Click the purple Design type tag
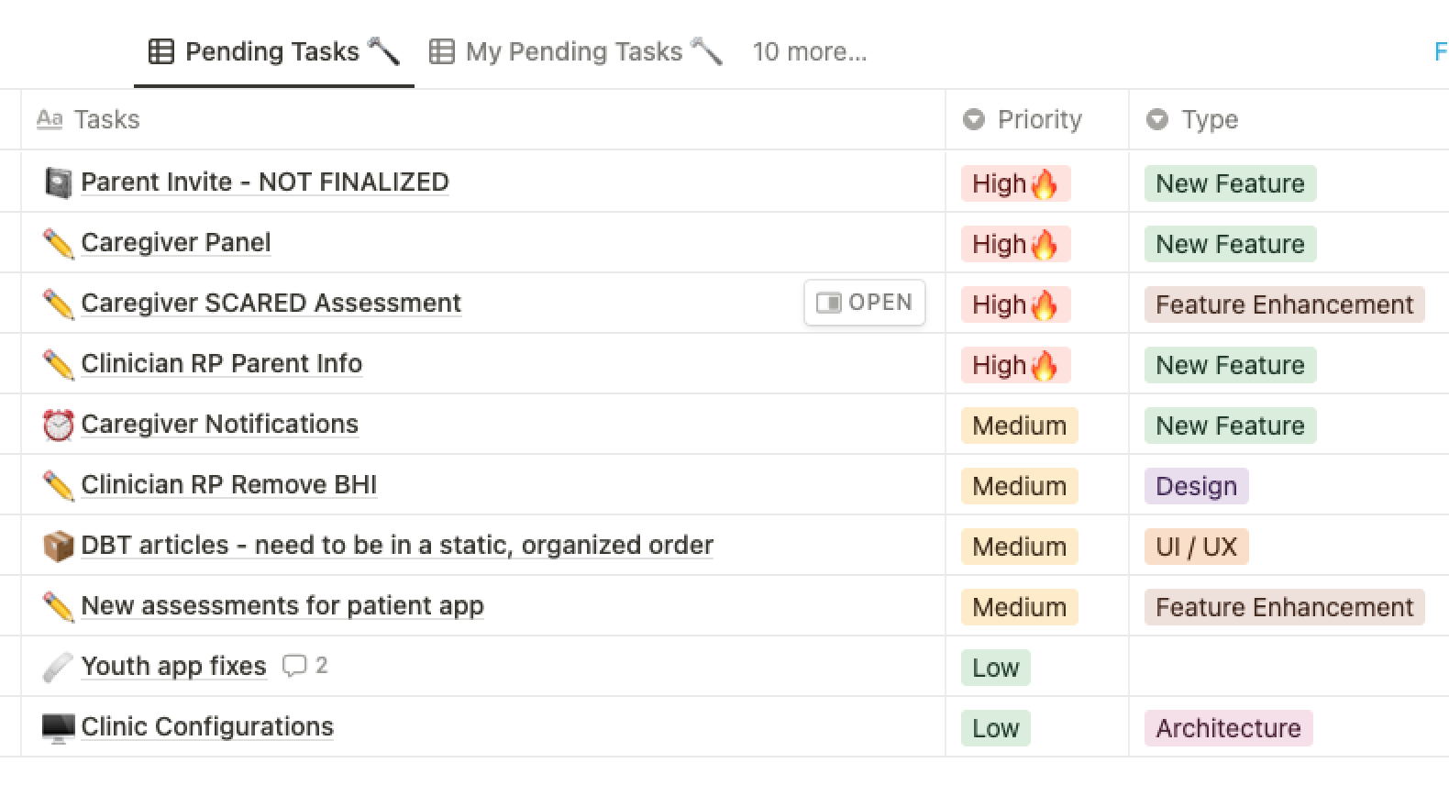The height and width of the screenshot is (785, 1449). tap(1196, 486)
